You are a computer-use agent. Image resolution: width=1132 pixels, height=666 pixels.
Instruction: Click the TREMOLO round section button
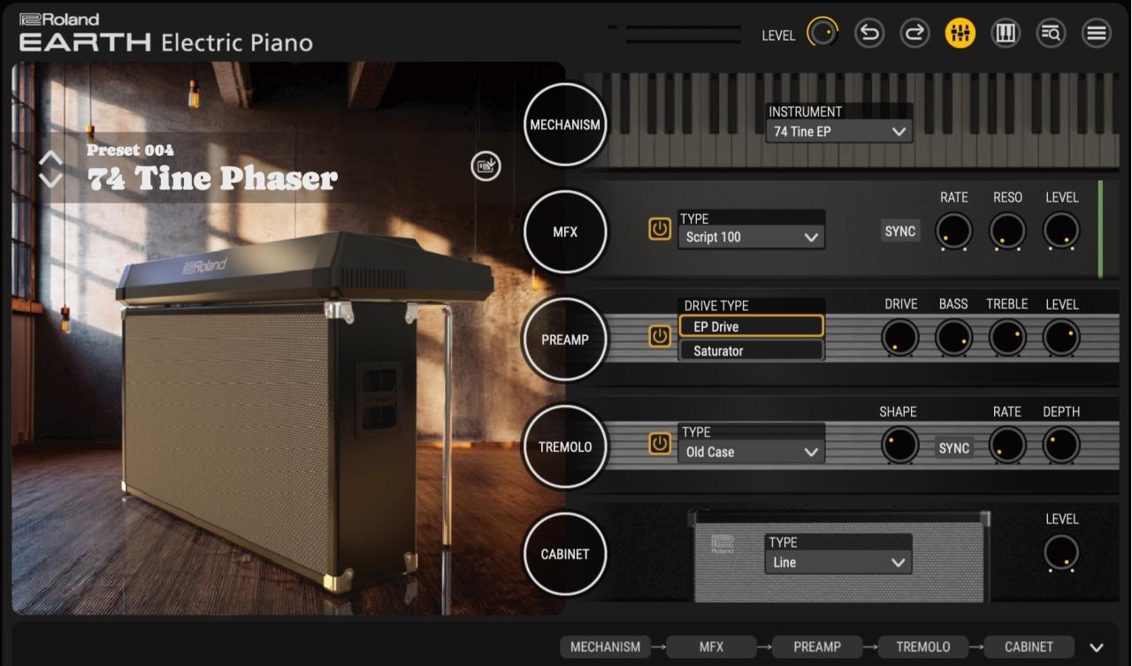[x=565, y=447]
